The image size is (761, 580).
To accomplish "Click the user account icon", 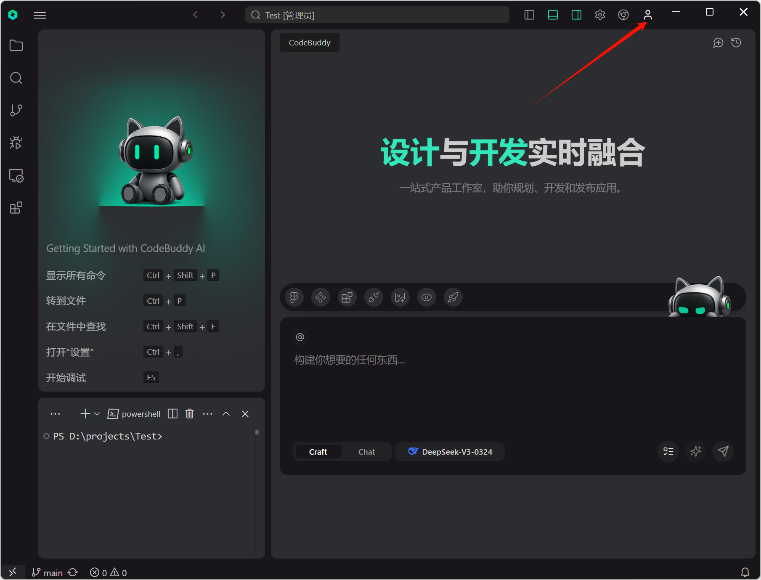I will tap(647, 15).
